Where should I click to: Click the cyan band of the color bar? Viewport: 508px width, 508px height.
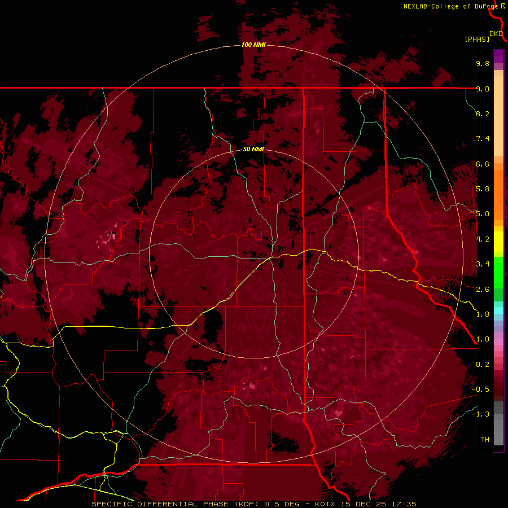tap(498, 310)
